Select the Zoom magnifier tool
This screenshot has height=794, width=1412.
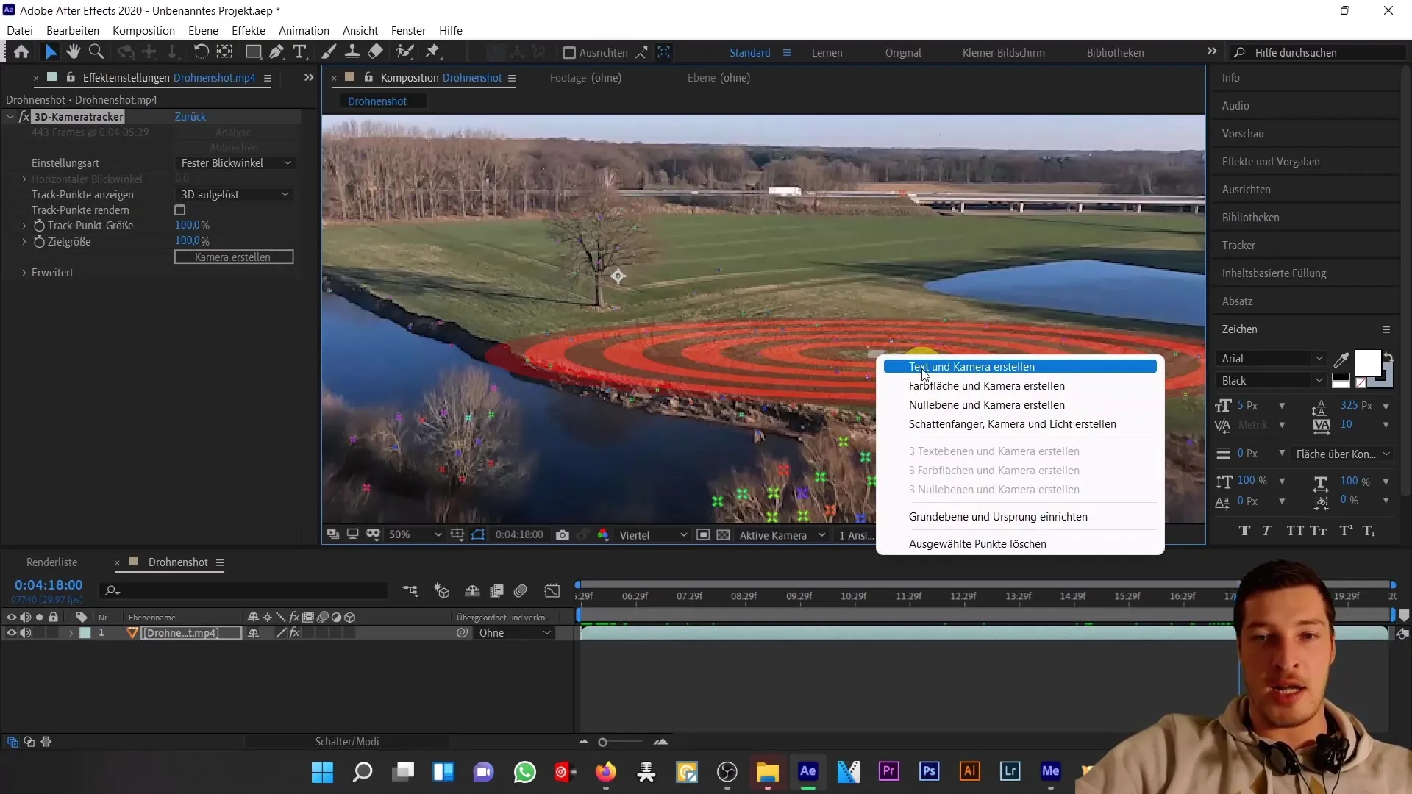tap(96, 52)
